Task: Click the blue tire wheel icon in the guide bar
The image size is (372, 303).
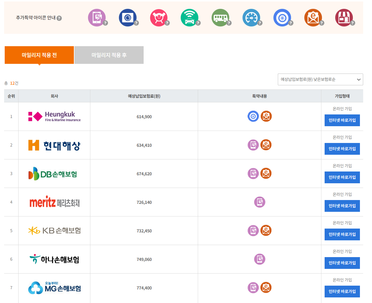Action: (282, 18)
